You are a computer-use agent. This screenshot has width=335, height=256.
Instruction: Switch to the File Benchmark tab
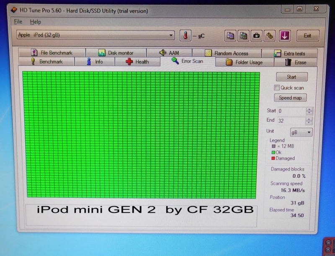[x=52, y=52]
